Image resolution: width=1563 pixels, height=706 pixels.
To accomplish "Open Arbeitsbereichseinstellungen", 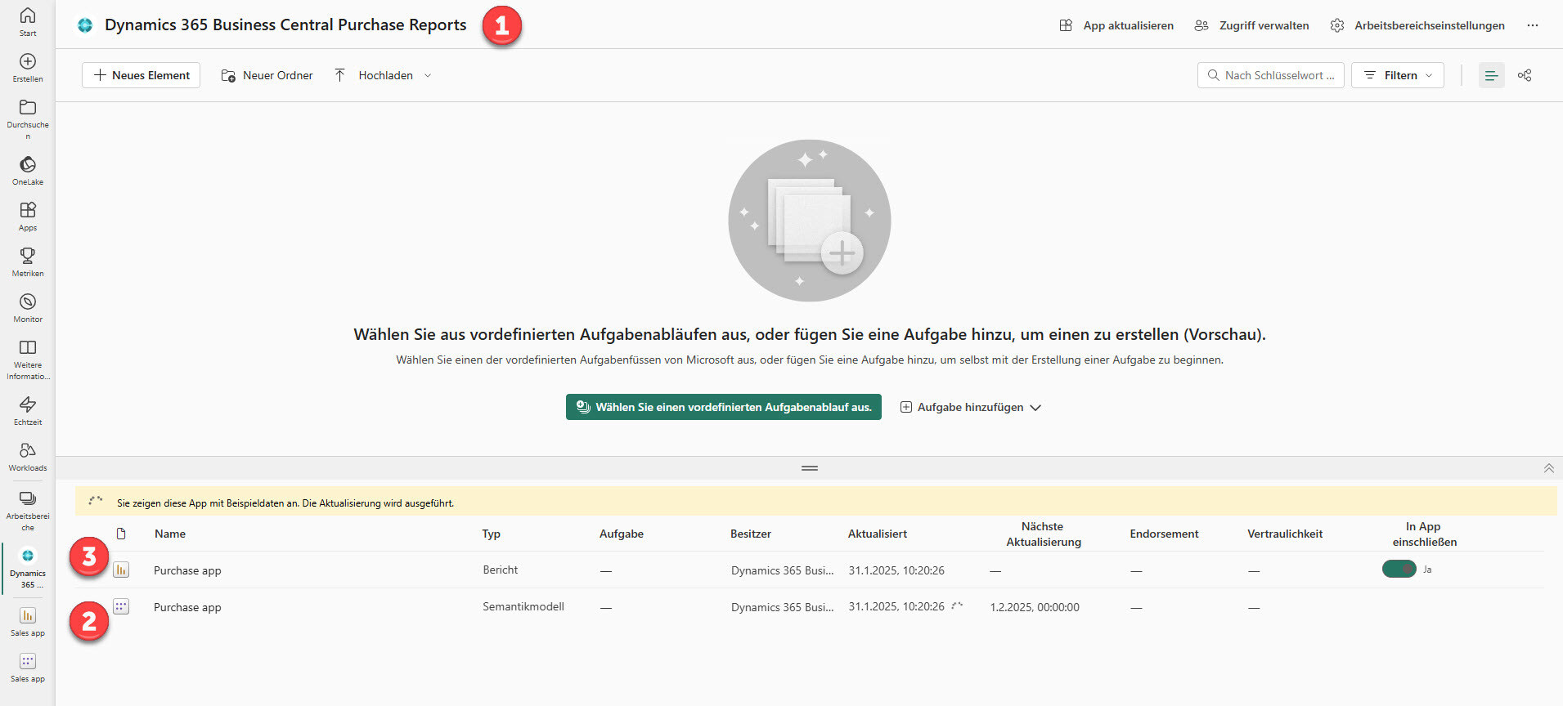I will 1417,25.
